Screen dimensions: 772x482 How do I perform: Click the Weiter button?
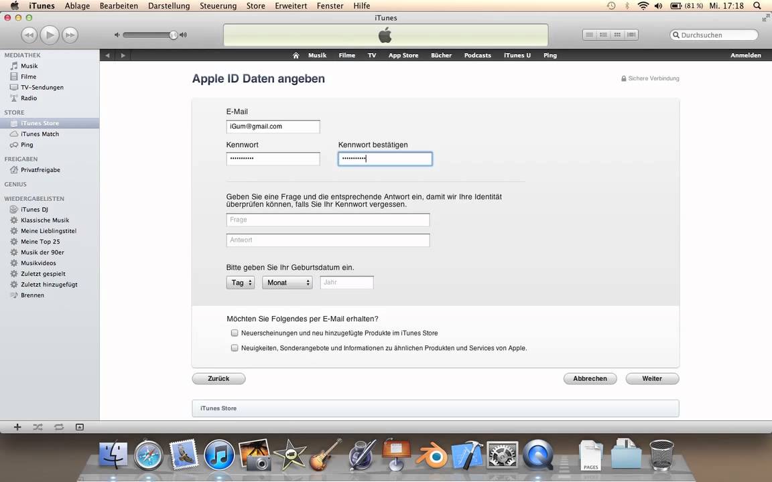652,379
